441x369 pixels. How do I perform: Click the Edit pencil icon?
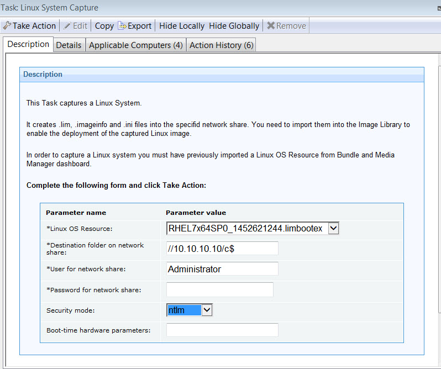click(67, 26)
